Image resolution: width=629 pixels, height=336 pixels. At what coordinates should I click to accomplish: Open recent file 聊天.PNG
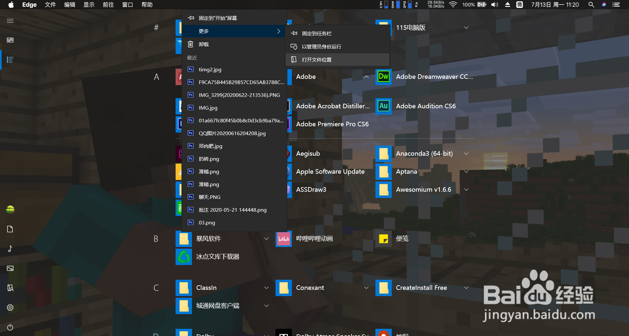coord(234,197)
